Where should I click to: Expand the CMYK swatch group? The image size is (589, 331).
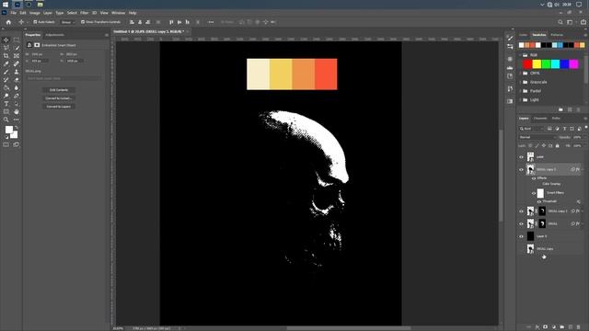(521, 74)
